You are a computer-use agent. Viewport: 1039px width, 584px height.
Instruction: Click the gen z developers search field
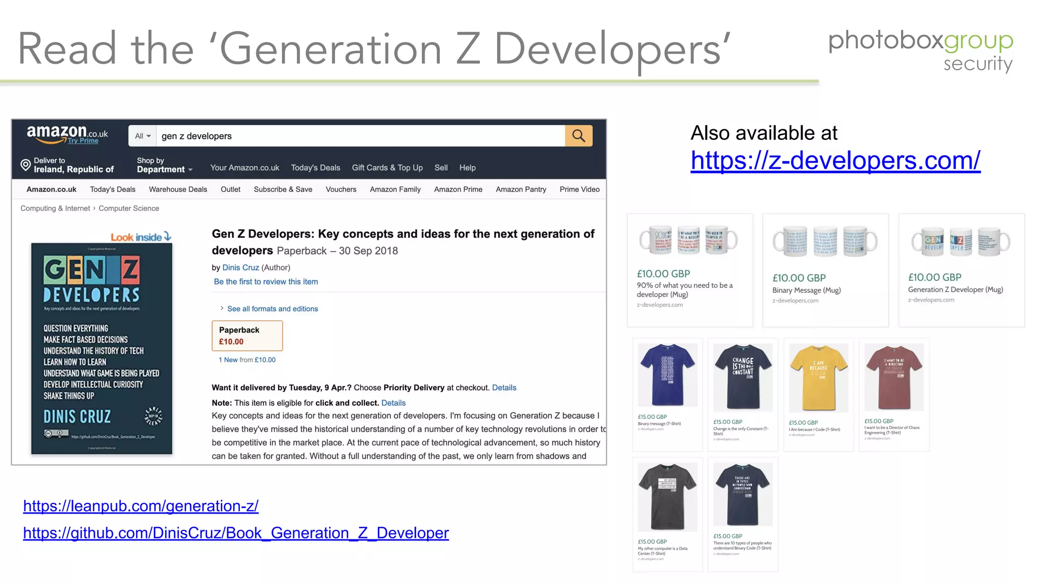361,136
